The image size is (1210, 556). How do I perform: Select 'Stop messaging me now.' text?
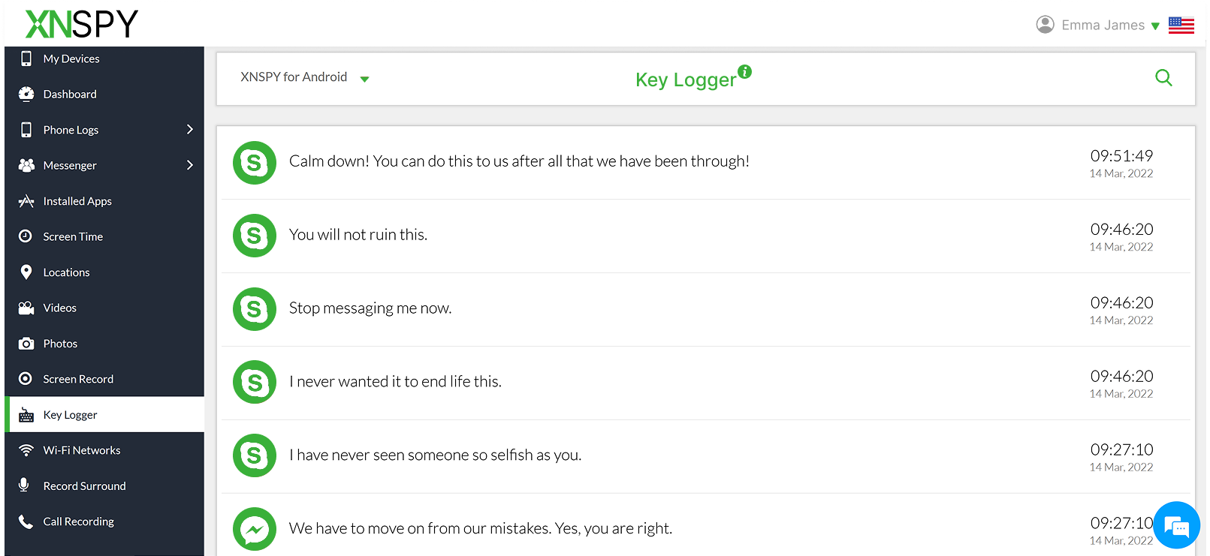pyautogui.click(x=370, y=308)
